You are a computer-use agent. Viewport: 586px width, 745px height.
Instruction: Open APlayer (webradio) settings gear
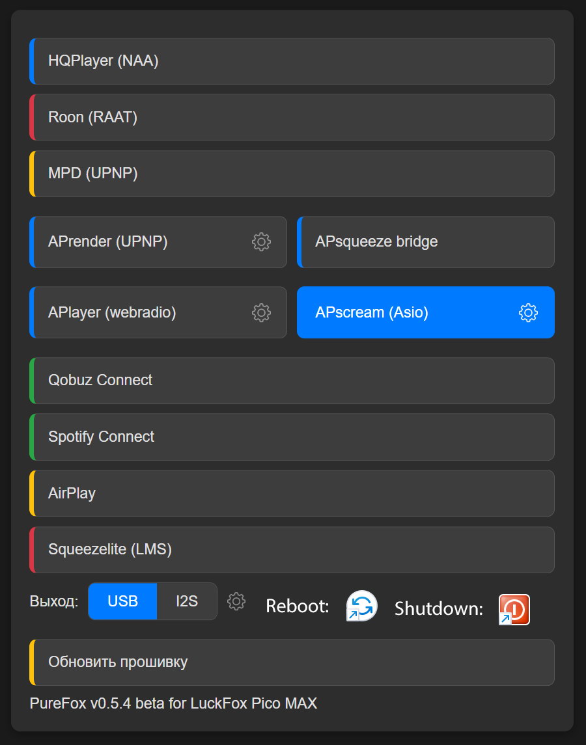click(261, 313)
